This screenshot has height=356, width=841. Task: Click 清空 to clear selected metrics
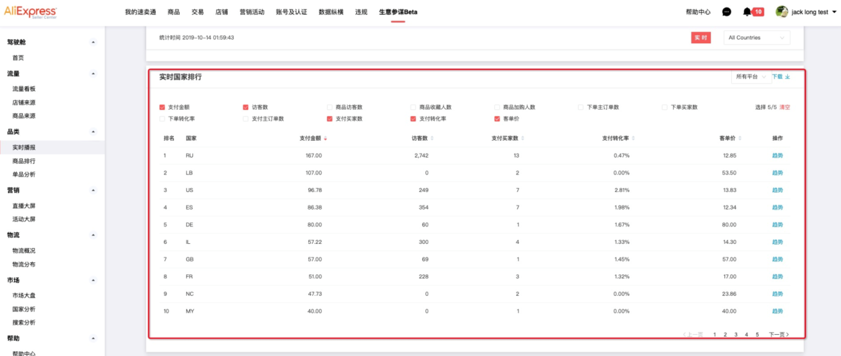(x=784, y=108)
